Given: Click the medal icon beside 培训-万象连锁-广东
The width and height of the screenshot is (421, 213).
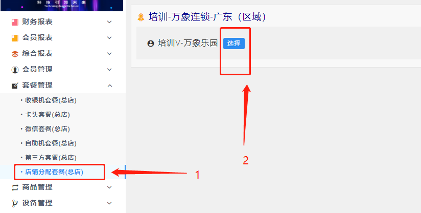Looking at the screenshot, I should [x=141, y=17].
